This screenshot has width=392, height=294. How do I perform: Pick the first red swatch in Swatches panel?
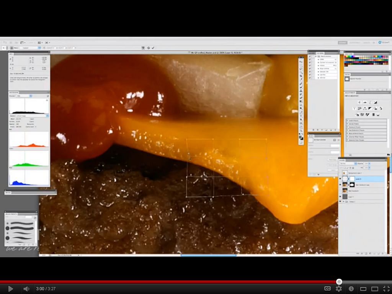point(345,57)
